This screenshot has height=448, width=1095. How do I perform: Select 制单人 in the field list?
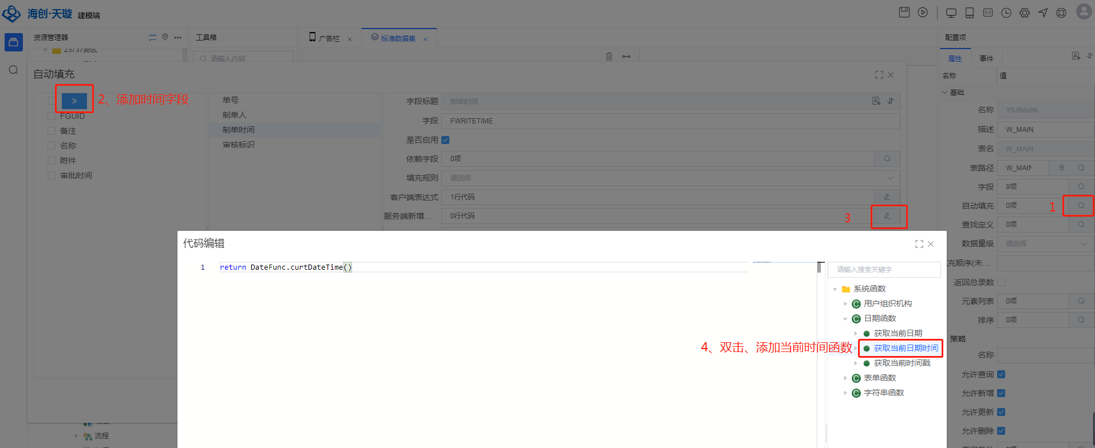[235, 115]
